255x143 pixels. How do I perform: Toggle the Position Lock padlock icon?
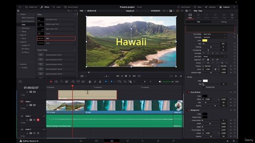tap(100, 81)
